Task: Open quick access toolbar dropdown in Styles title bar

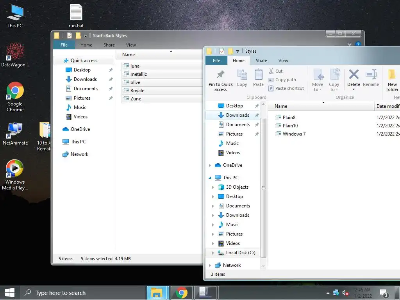Action: (x=237, y=51)
